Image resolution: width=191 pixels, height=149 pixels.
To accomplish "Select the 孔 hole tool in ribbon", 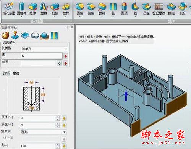I will [113, 8].
